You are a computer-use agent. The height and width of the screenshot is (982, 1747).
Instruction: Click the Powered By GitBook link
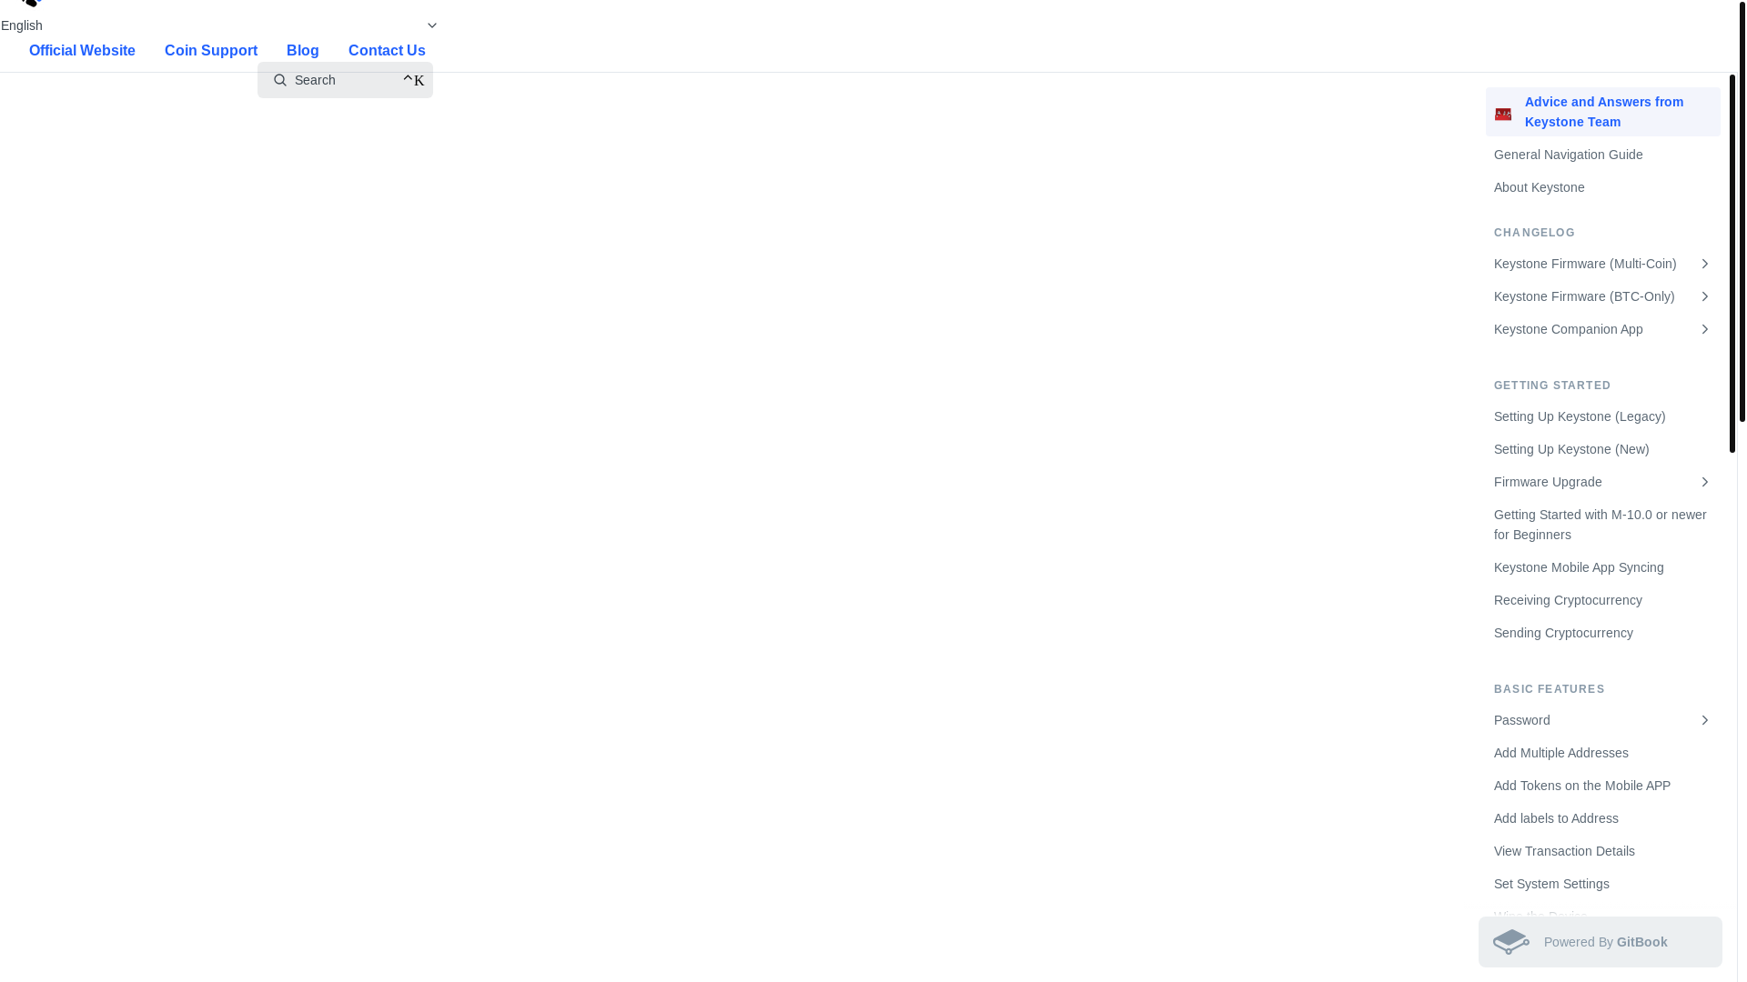point(1600,942)
